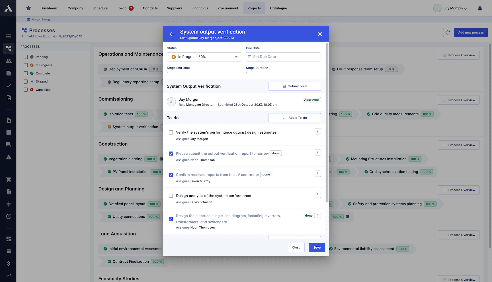Open the Financials menu item
The width and height of the screenshot is (492, 282).
coord(200,8)
